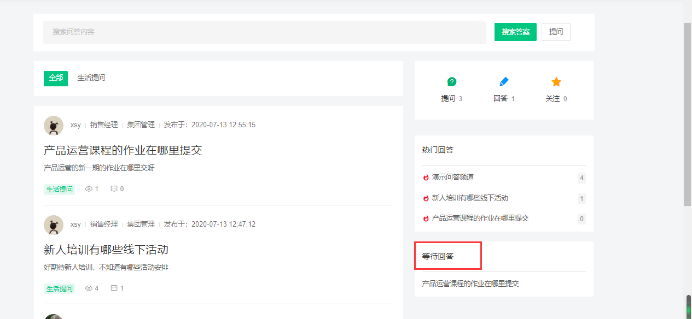The height and width of the screenshot is (319, 692).
Task: Click the 提问 button next to search
Action: click(556, 32)
